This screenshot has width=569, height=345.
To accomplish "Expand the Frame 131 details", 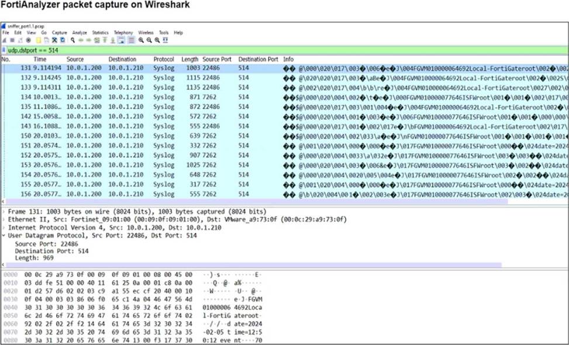I will click(4, 212).
